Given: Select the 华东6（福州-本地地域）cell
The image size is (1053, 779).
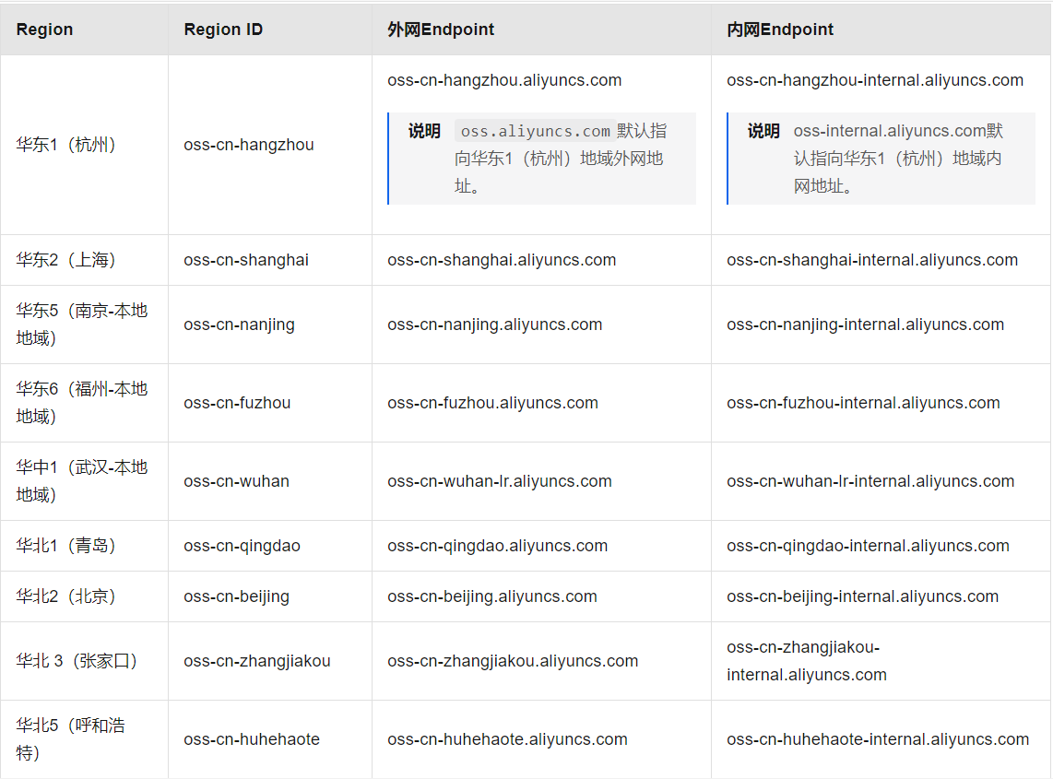Looking at the screenshot, I should pos(82,403).
